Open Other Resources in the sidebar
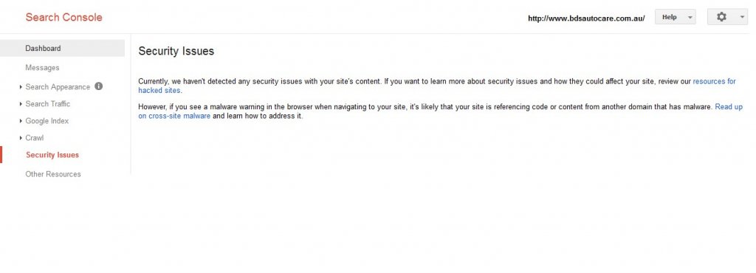This screenshot has height=273, width=756. pyautogui.click(x=53, y=174)
